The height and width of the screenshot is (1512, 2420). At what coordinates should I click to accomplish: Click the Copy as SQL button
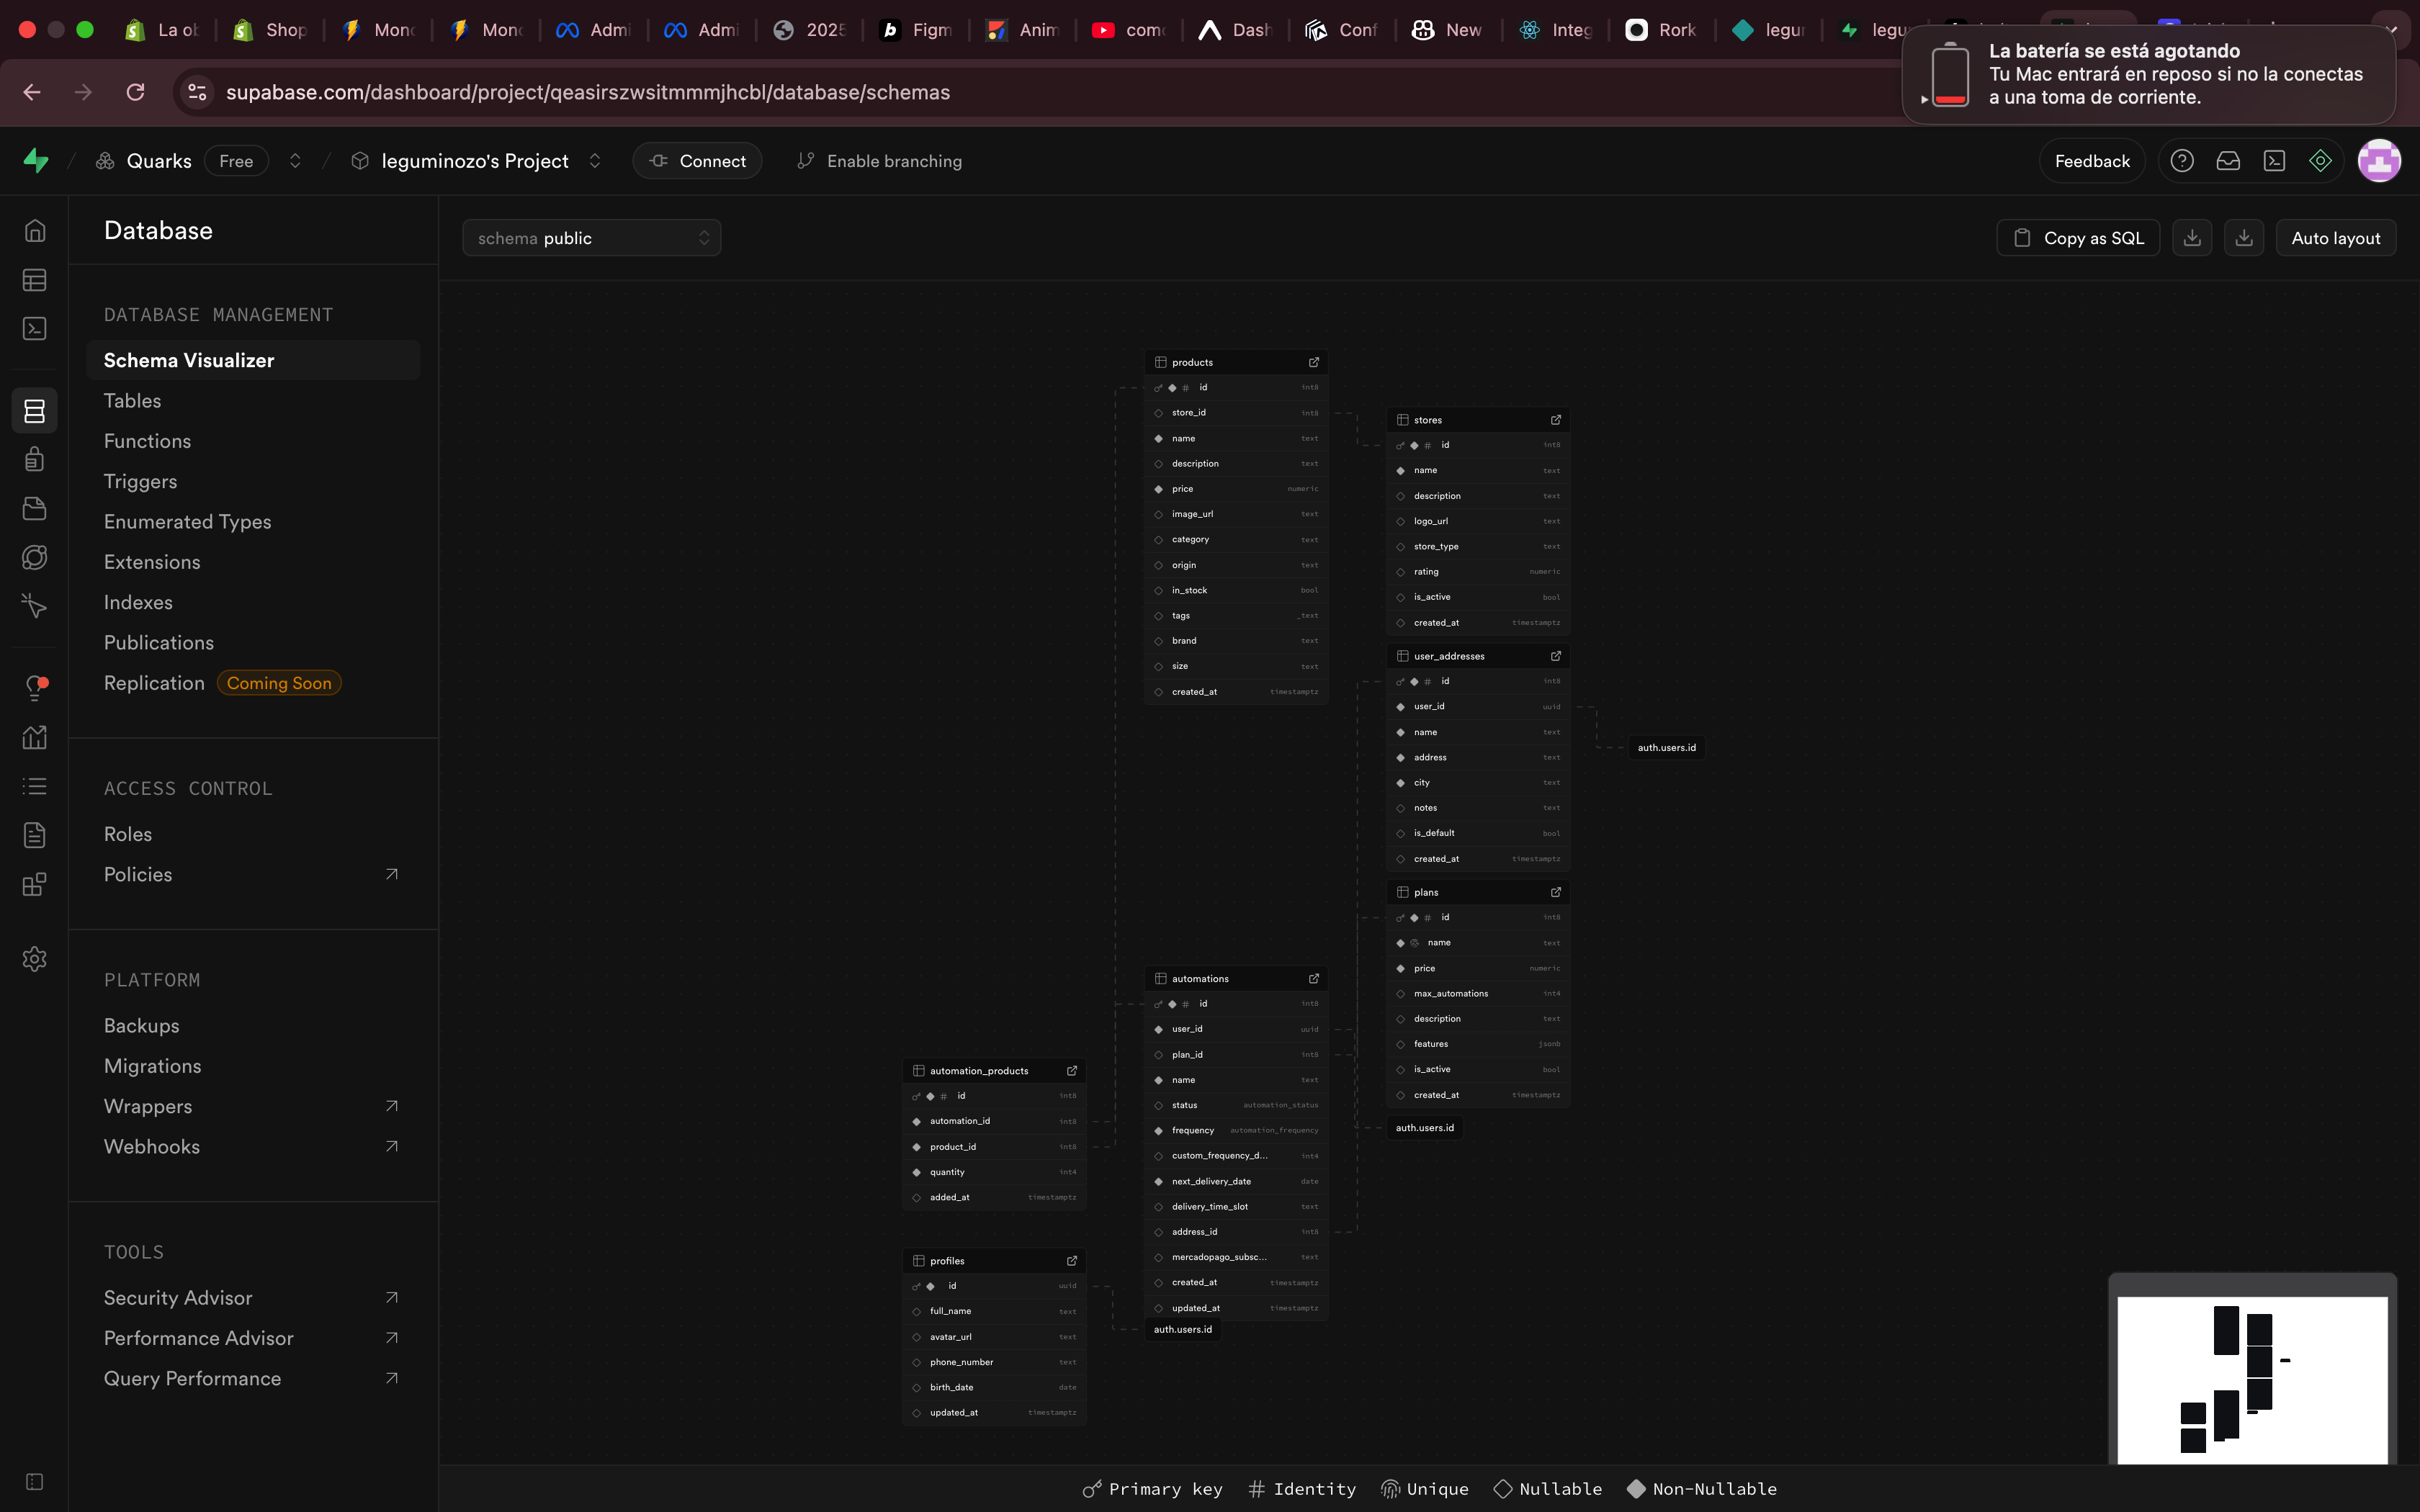coord(2078,238)
